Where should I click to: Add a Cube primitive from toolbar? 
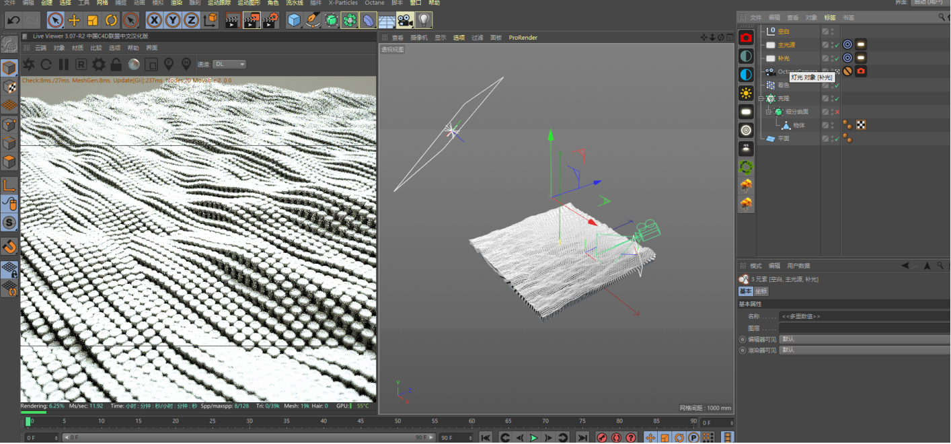294,20
